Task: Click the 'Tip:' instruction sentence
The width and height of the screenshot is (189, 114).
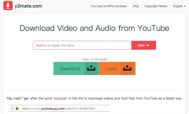Action: click(x=94, y=98)
